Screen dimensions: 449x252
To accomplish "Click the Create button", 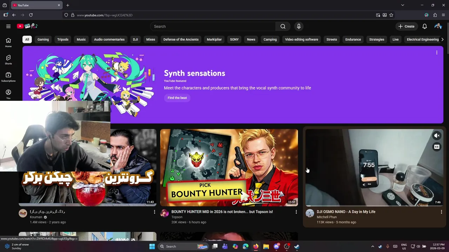I will (x=407, y=26).
